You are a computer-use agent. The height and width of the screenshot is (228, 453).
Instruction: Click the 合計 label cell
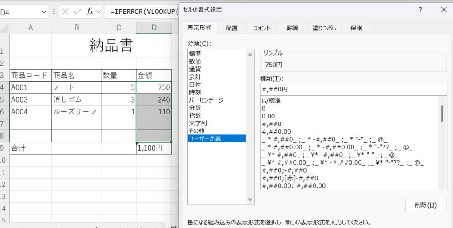pyautogui.click(x=31, y=148)
